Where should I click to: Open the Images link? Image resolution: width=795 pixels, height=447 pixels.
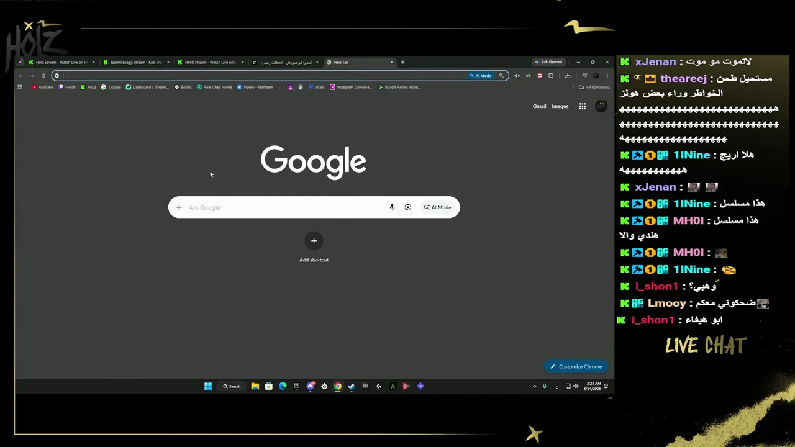(x=560, y=106)
